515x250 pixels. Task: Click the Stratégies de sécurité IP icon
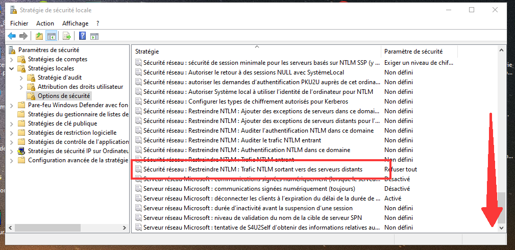(21, 151)
